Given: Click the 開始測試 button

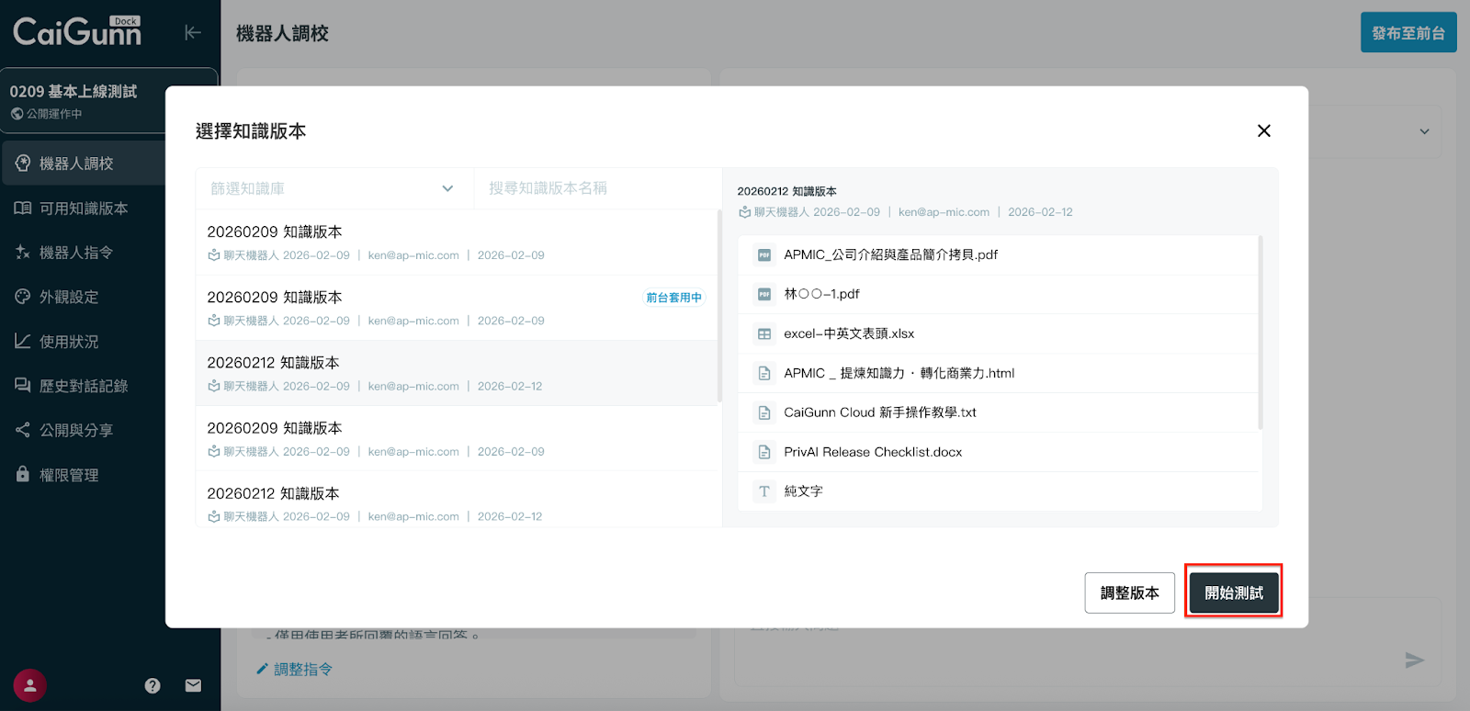Looking at the screenshot, I should 1233,592.
